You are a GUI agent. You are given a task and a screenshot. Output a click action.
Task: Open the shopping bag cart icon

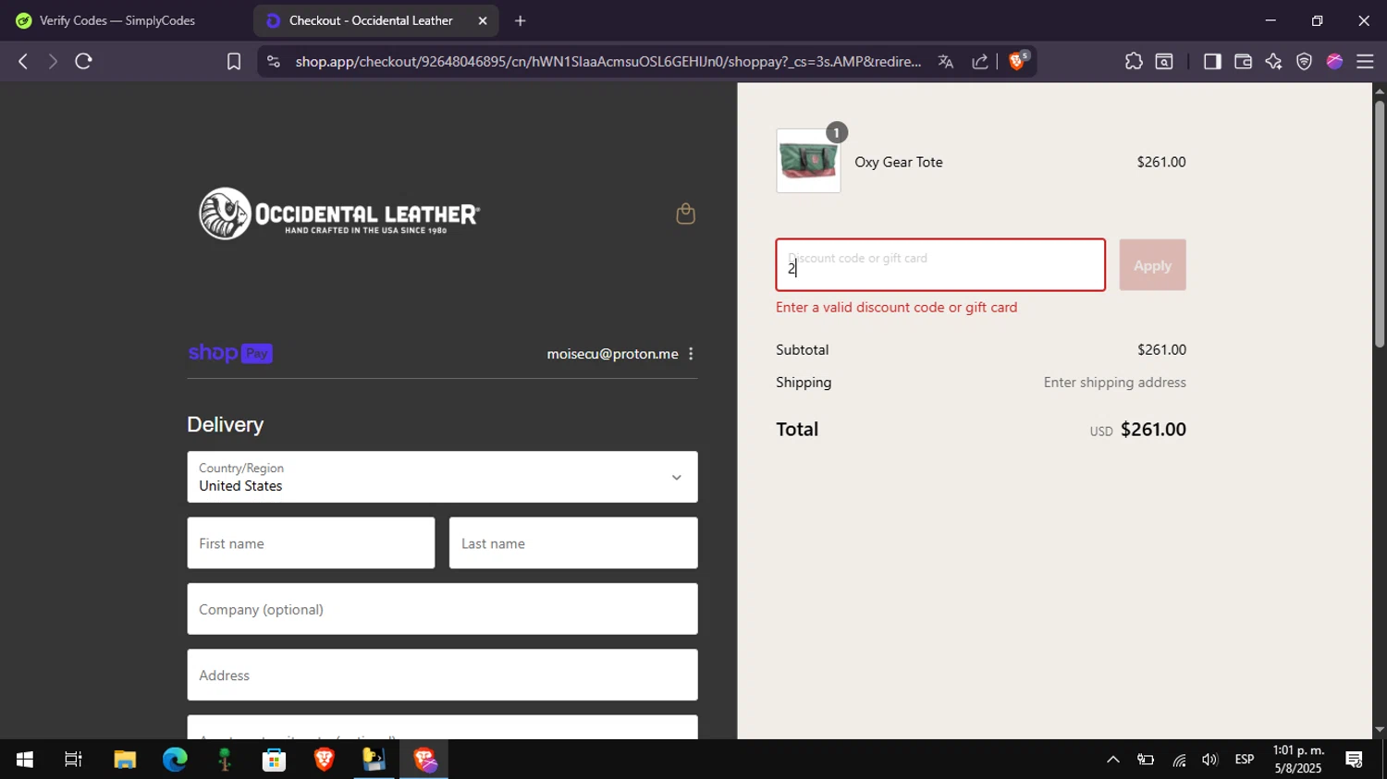685,214
